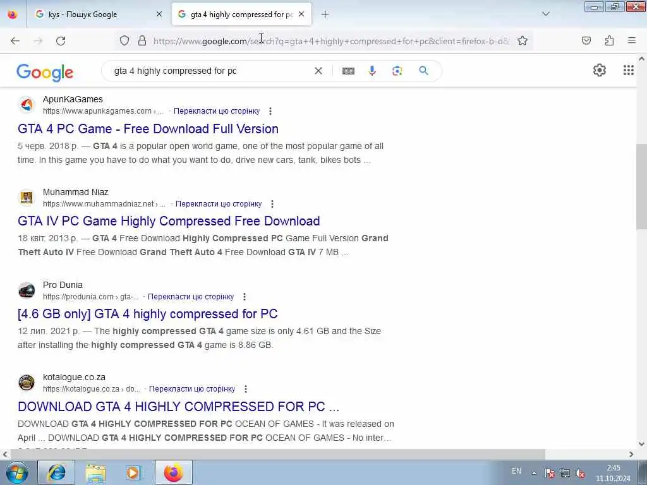The image size is (647, 485).
Task: Click the magnifier search button
Action: click(423, 71)
